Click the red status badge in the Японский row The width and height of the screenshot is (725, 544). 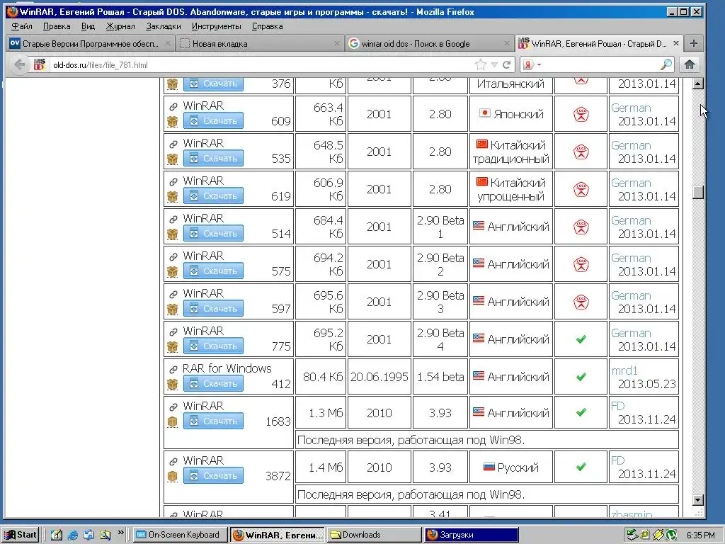pos(581,114)
